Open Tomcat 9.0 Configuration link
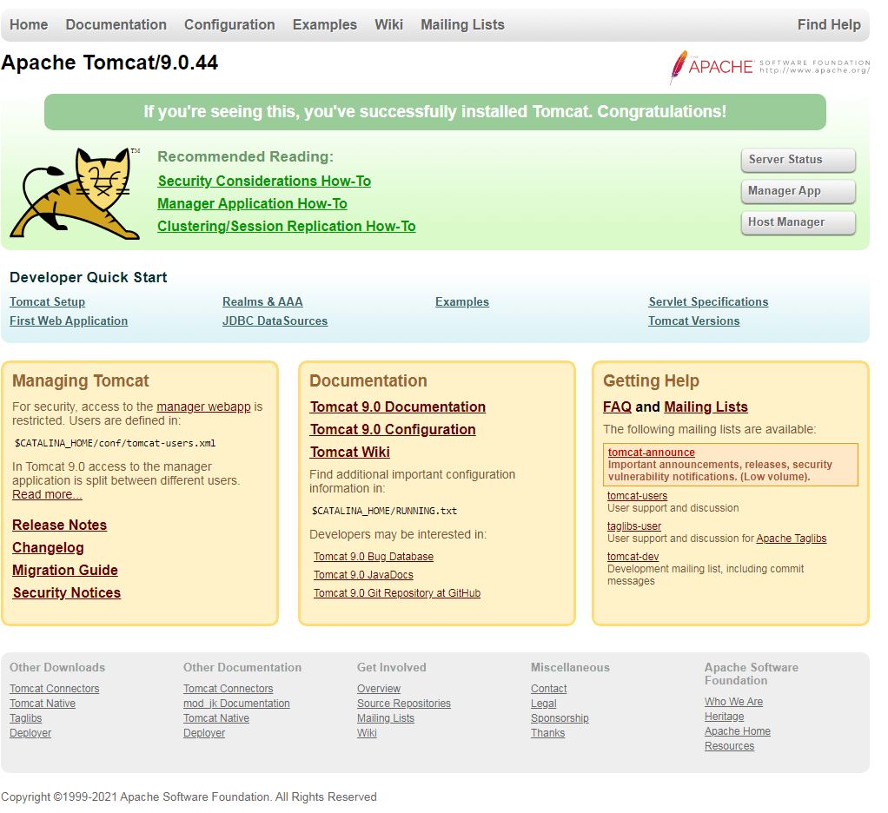Screen dimensions: 888x813 coord(393,430)
